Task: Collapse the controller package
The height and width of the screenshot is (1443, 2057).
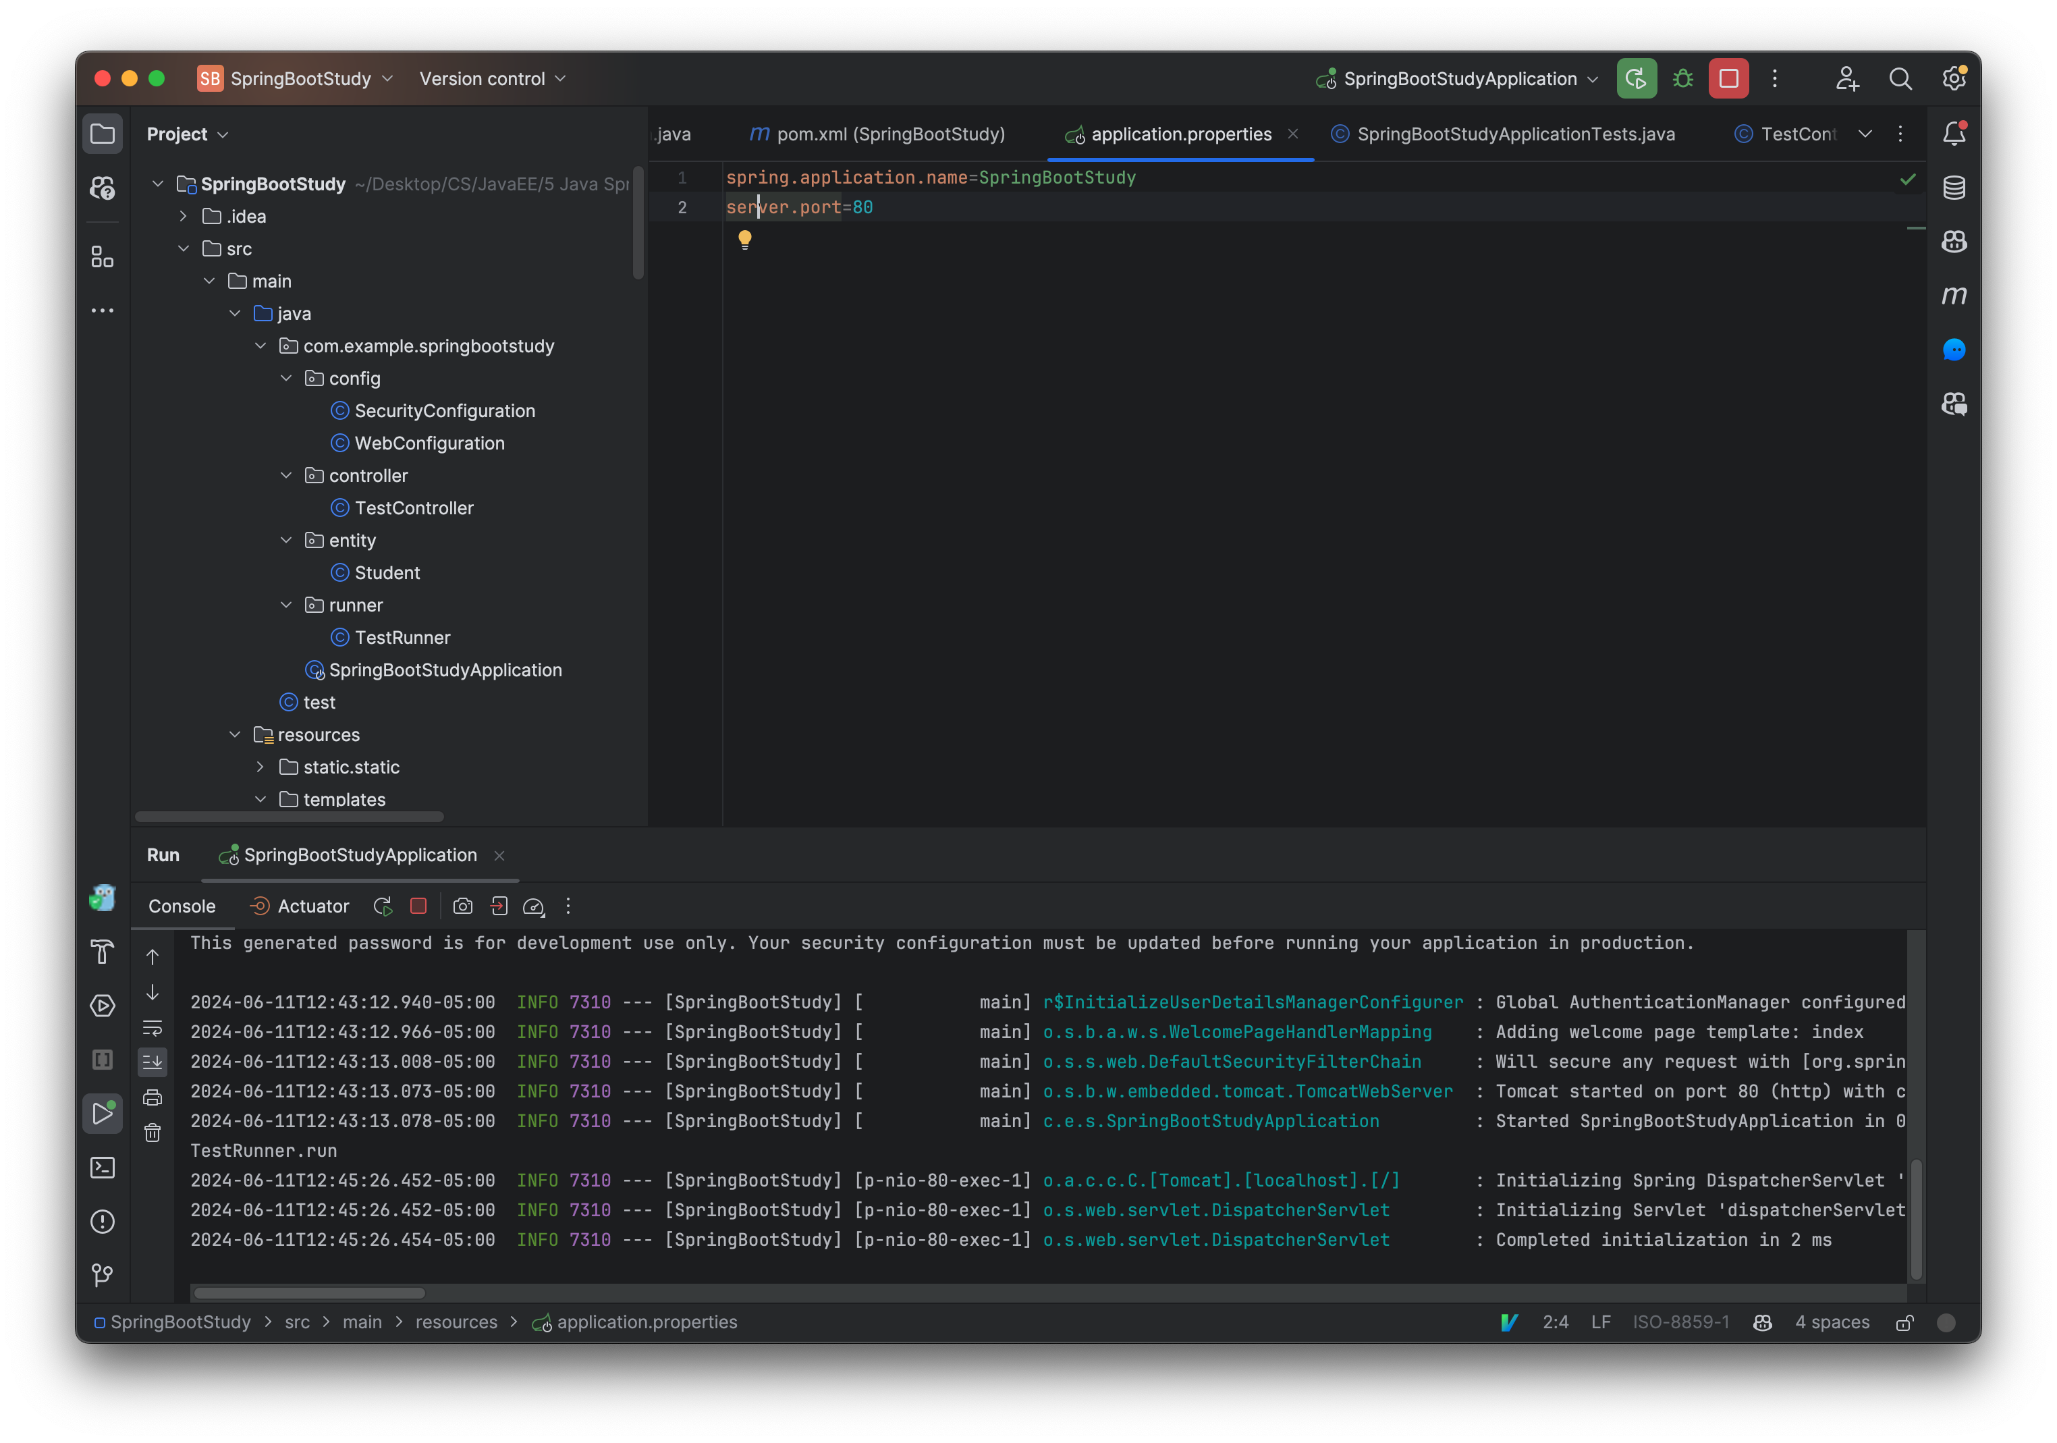Action: click(x=285, y=476)
